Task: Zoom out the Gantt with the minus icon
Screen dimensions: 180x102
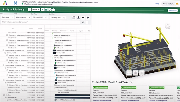Action: tap(83, 18)
